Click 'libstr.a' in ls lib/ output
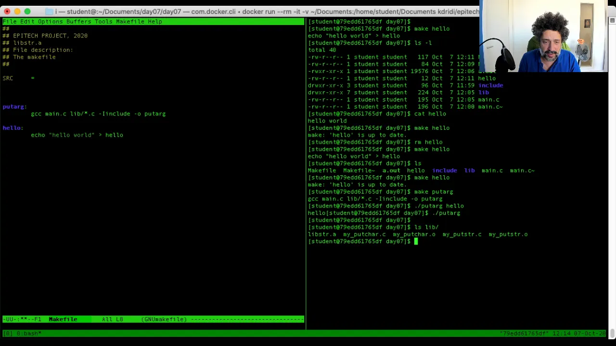This screenshot has width=616, height=346. pyautogui.click(x=322, y=235)
